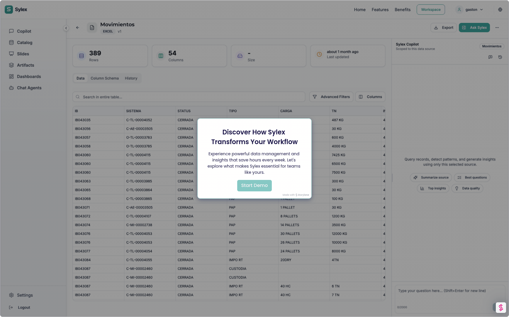
Task: Click the Storylane widget icon
Action: [x=501, y=308]
